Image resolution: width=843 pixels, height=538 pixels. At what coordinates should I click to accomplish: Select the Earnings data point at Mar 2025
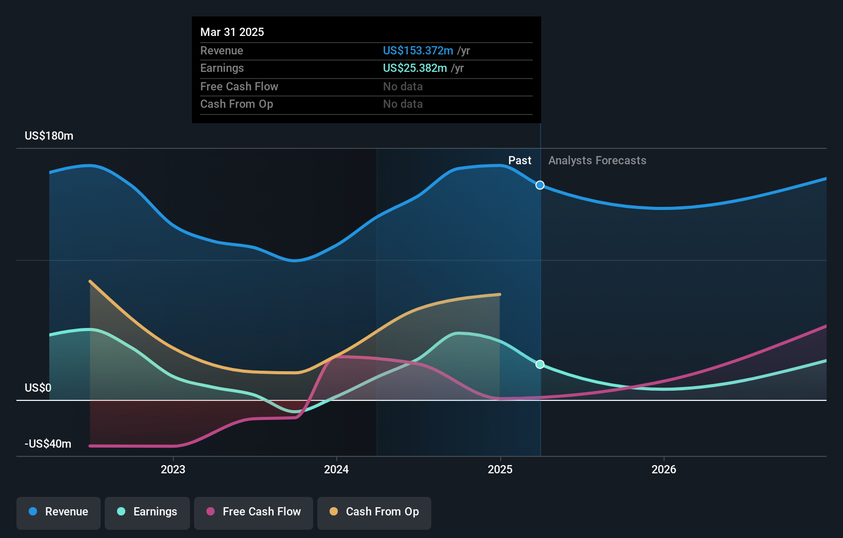(540, 364)
